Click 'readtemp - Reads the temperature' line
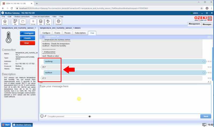Screen dimensions: 214x127 point(56,44)
